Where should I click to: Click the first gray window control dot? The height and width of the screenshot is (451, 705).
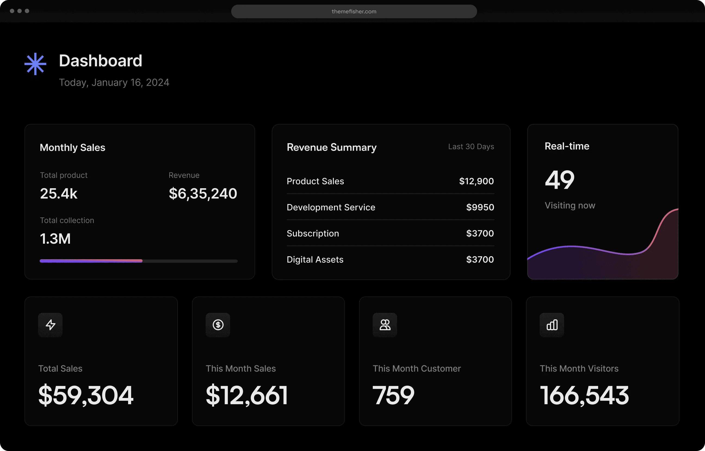12,11
